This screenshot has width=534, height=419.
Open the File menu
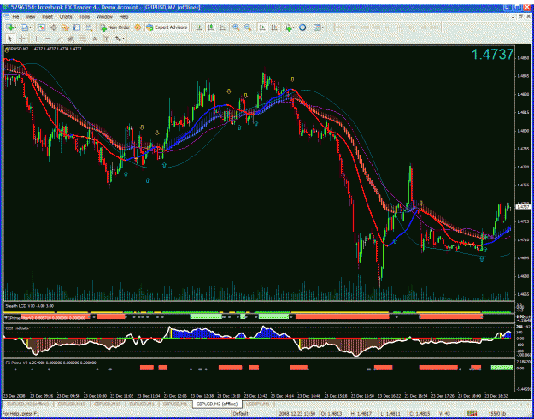[x=15, y=16]
